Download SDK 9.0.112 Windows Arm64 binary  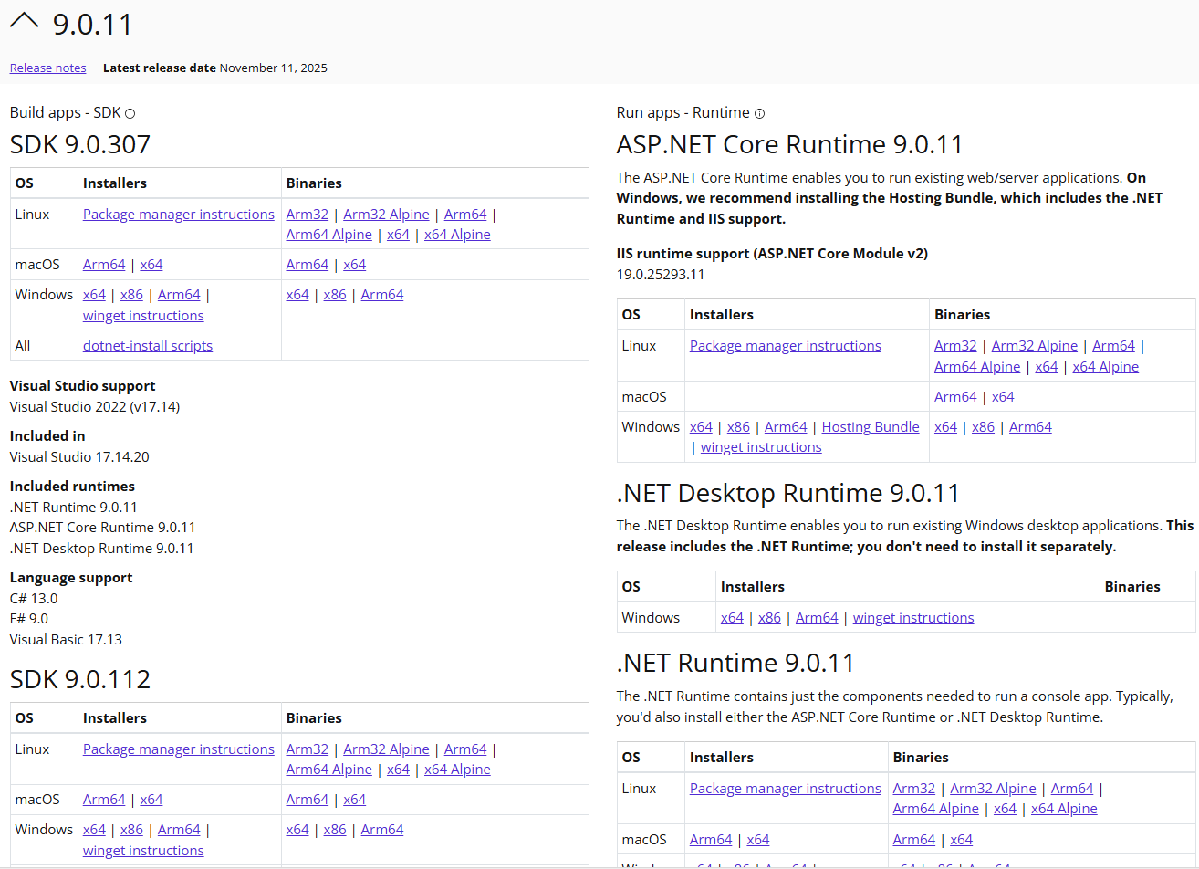coord(381,830)
